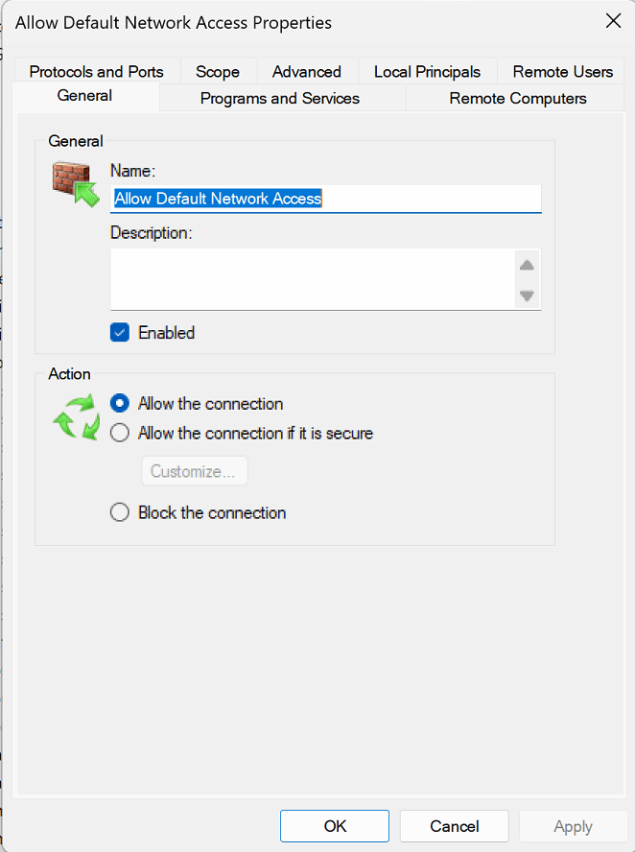Click the Description scroll down arrow
The height and width of the screenshot is (852, 635).
[527, 296]
